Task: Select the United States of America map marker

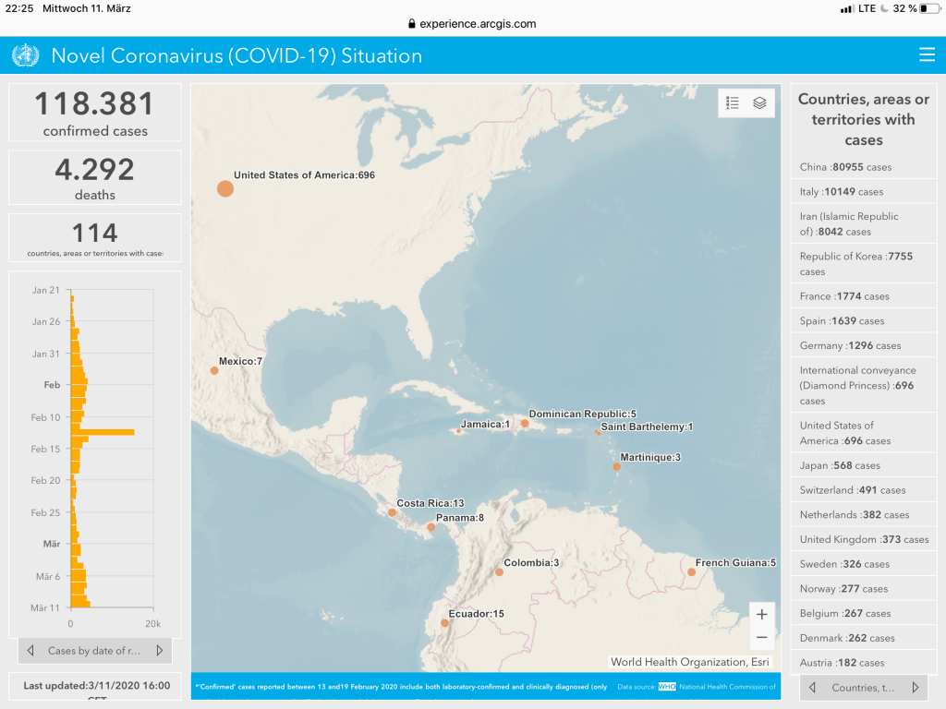Action: [x=225, y=188]
